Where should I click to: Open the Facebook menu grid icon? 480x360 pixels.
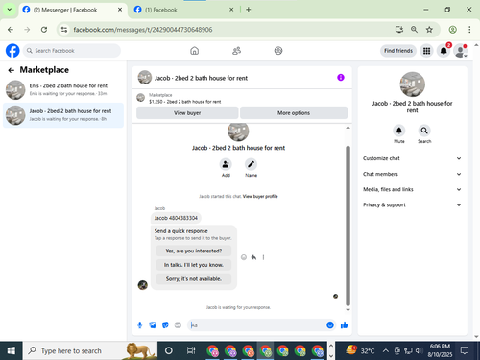click(x=426, y=51)
